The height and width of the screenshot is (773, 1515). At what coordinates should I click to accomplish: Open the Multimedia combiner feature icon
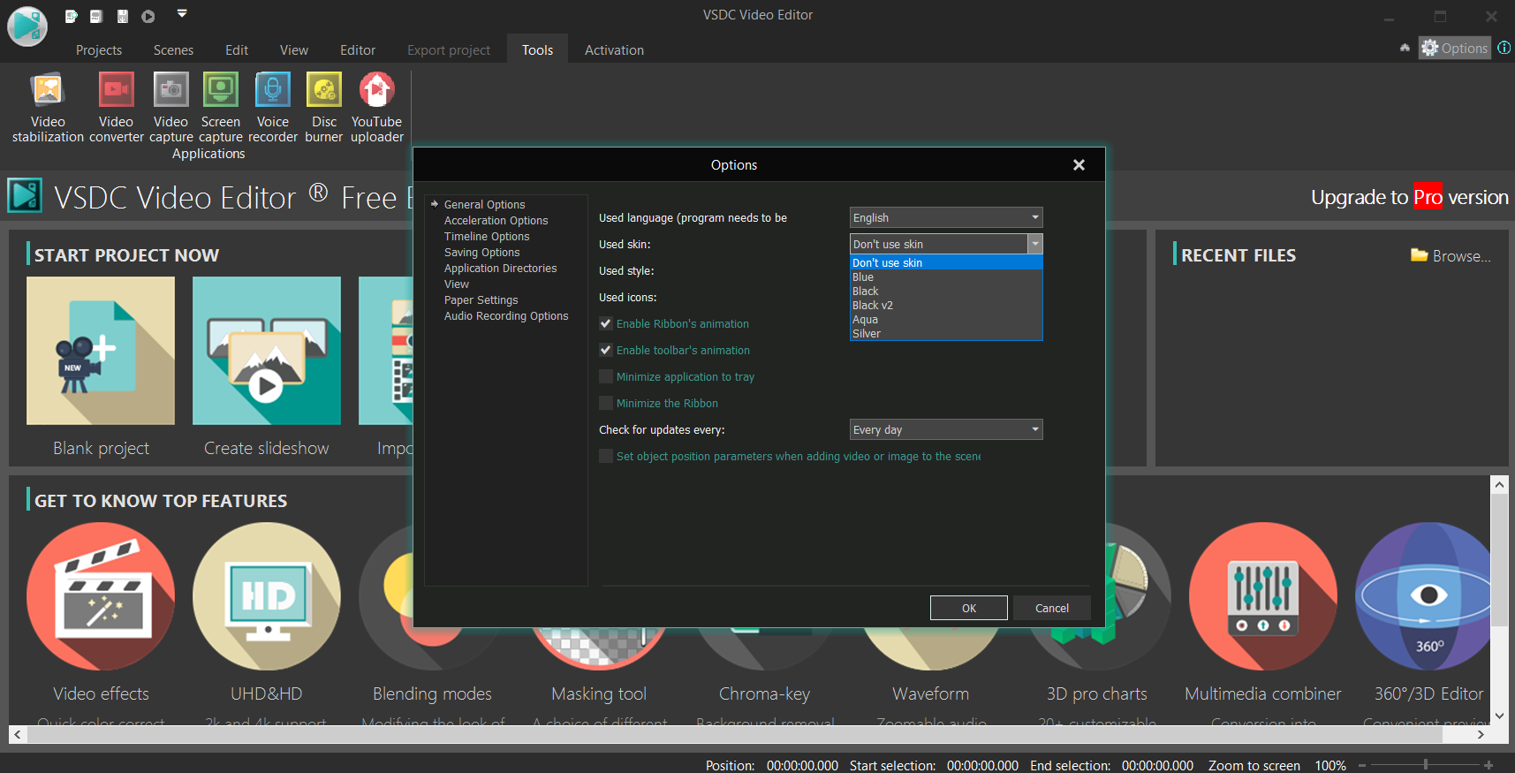(1263, 596)
